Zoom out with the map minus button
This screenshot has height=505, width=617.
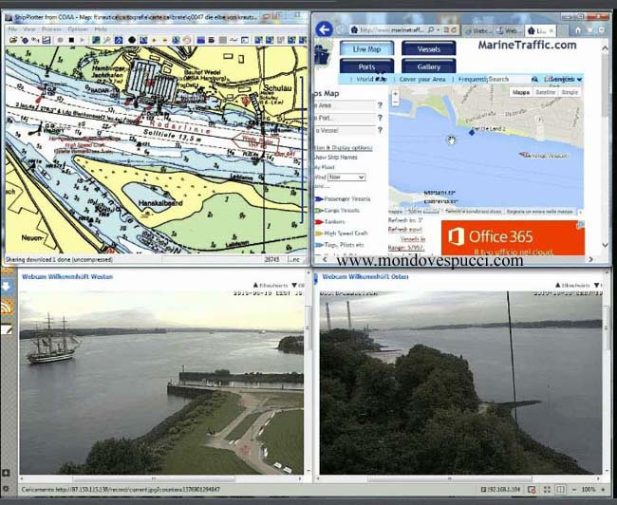pos(395,102)
